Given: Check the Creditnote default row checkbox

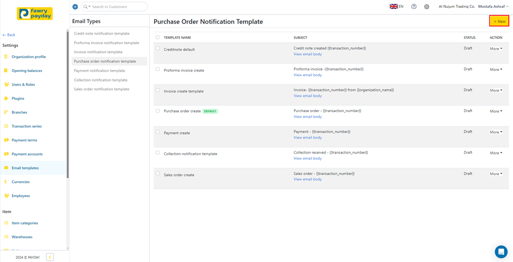Looking at the screenshot, I should click(157, 48).
